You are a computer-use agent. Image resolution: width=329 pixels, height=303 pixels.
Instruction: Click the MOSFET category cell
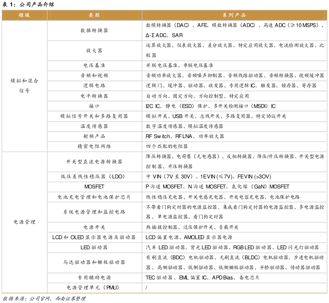pyautogui.click(x=95, y=187)
